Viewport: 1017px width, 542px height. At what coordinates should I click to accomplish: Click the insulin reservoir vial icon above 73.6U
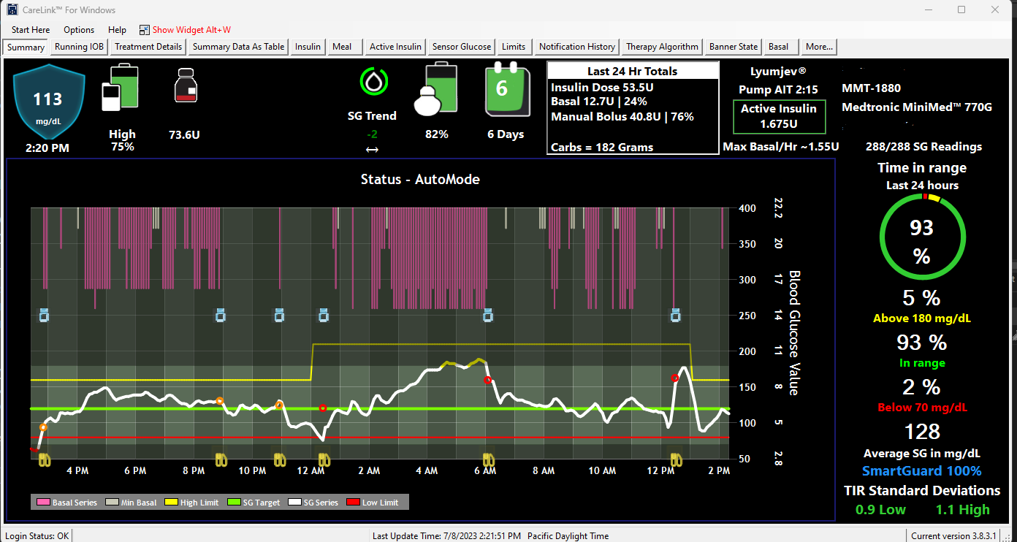pos(185,85)
